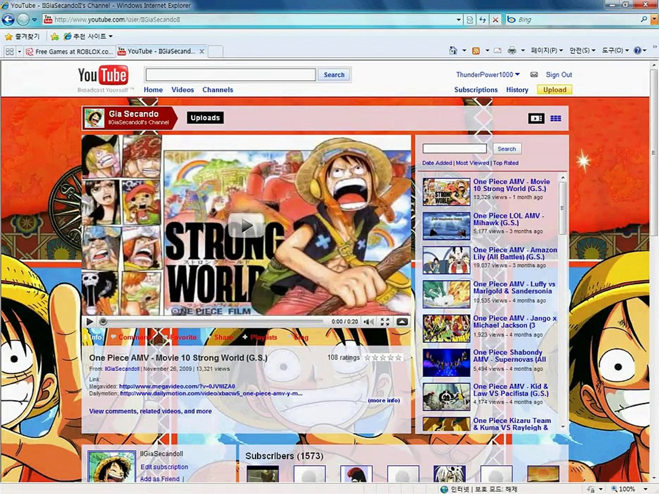Open the Quick Tabs grid icon
The image size is (659, 494).
(x=10, y=51)
